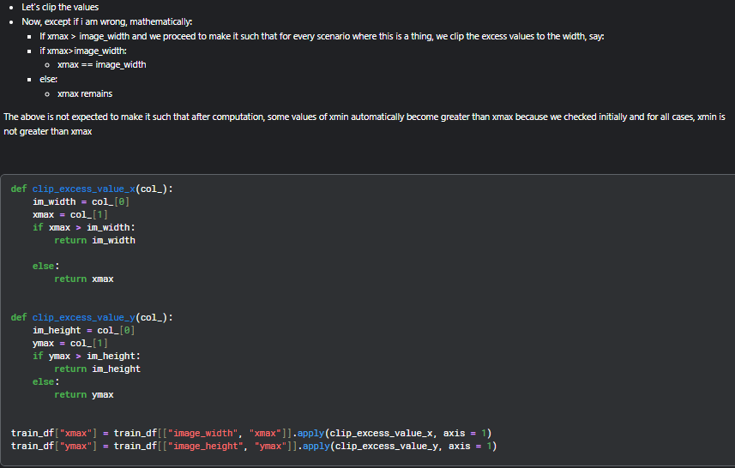Viewport: 735px width, 468px height.
Task: Click the "if xmax>image_width:" markdown bullet
Action: (82, 51)
